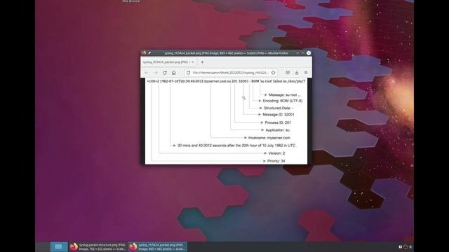449x252 pixels.
Task: Click 'Version: 2' label in image
Action: click(276, 153)
